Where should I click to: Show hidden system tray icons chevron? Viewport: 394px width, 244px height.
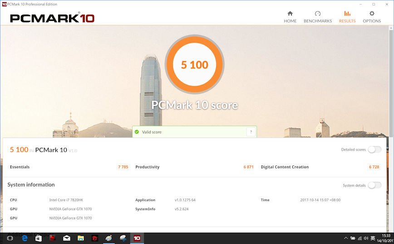pyautogui.click(x=346, y=238)
